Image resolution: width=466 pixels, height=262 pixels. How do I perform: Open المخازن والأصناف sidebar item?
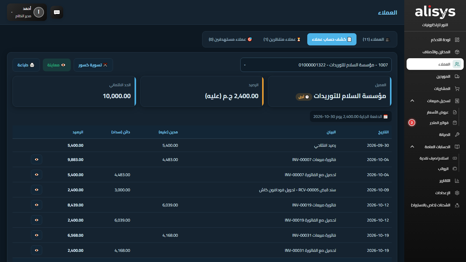coord(435,52)
